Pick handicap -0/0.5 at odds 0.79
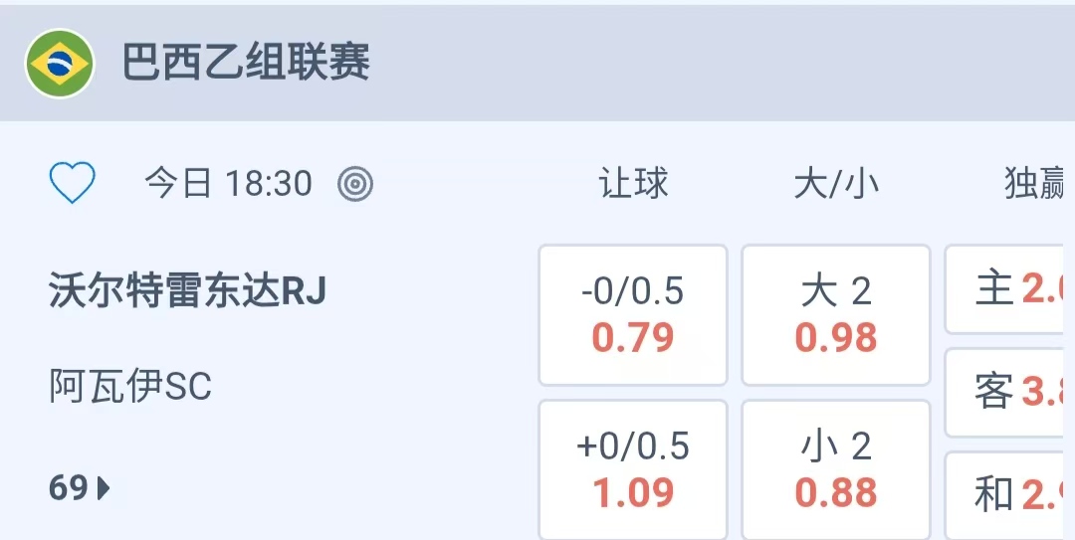The height and width of the screenshot is (540, 1075). (x=633, y=314)
